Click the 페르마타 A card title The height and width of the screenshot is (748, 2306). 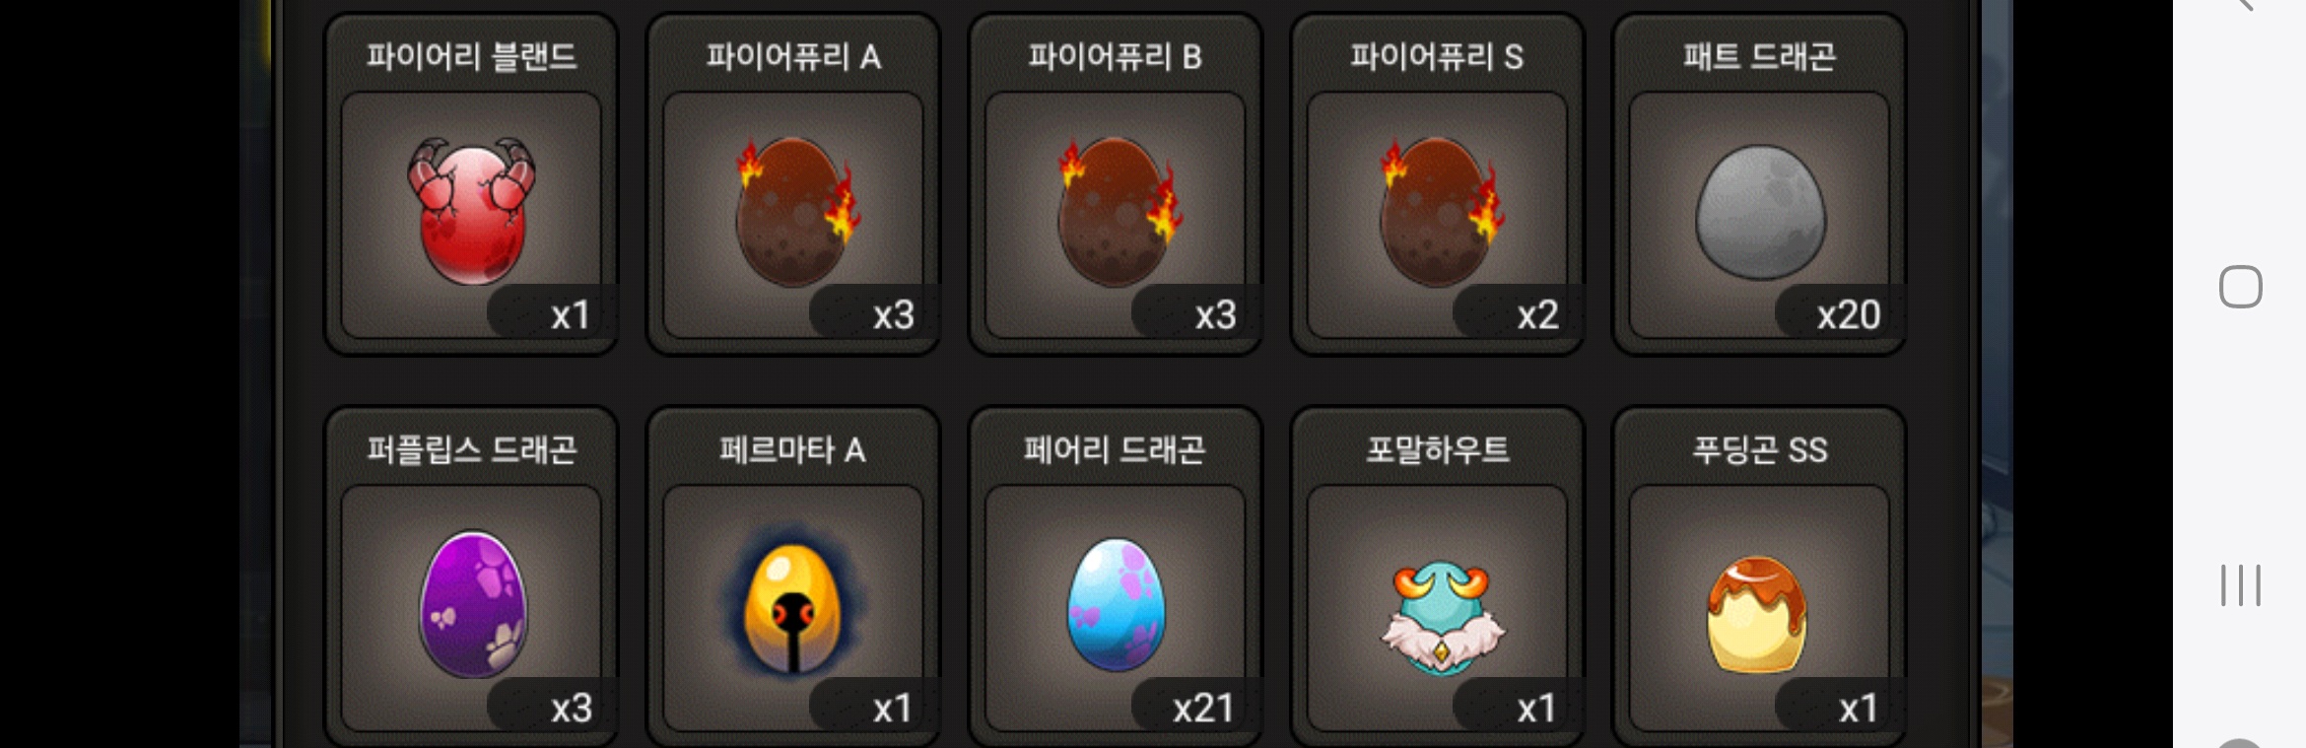[793, 450]
